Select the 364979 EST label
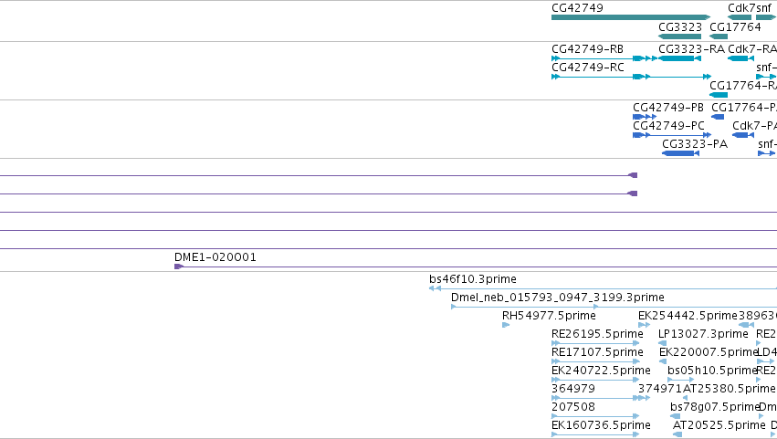777x439 pixels. click(572, 390)
